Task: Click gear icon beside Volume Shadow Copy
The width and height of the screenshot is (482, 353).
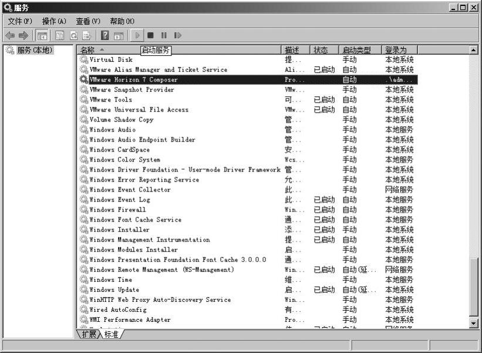Action: [83, 119]
